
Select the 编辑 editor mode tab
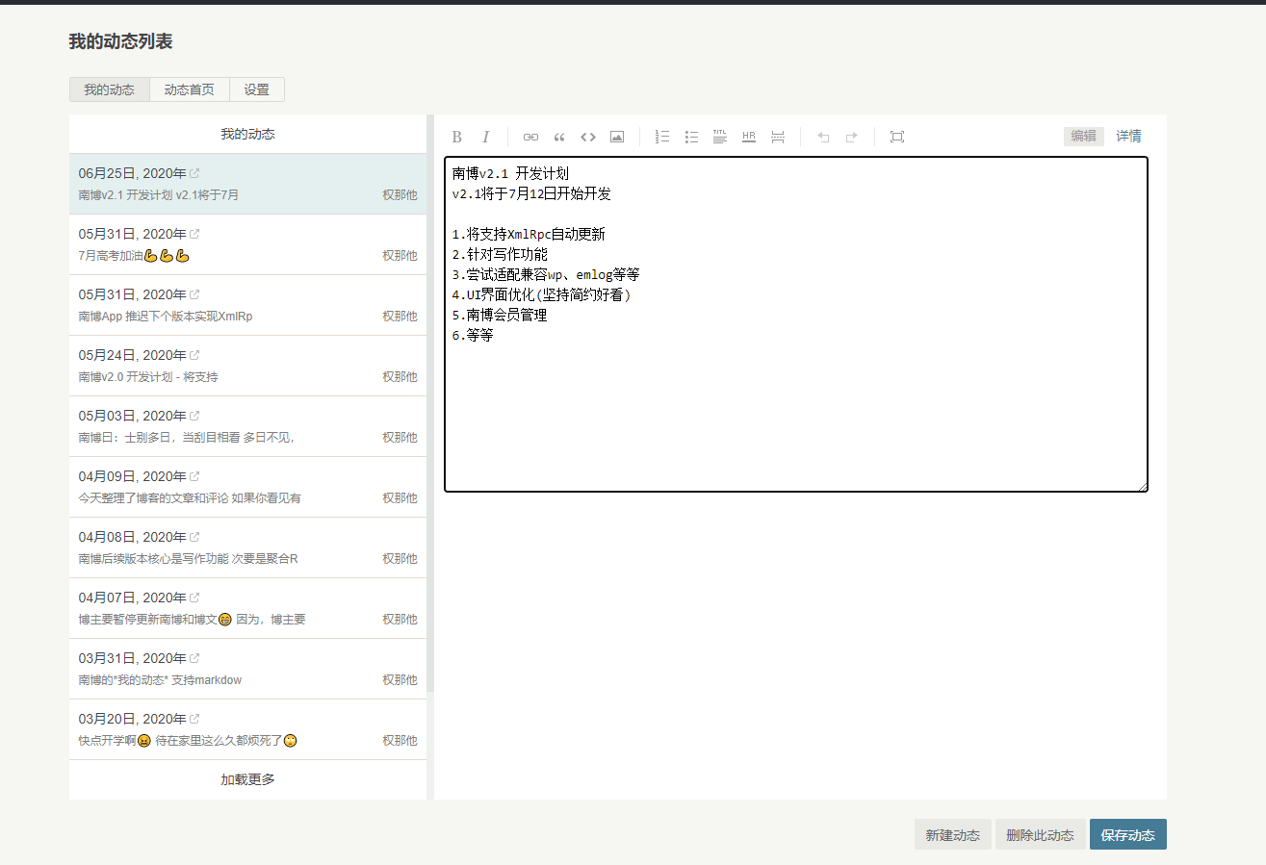tap(1084, 137)
